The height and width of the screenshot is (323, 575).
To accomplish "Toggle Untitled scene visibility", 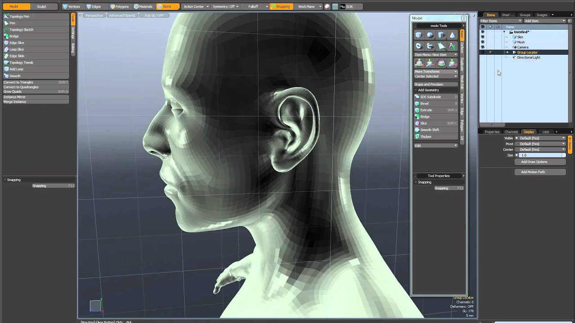I will (482, 32).
